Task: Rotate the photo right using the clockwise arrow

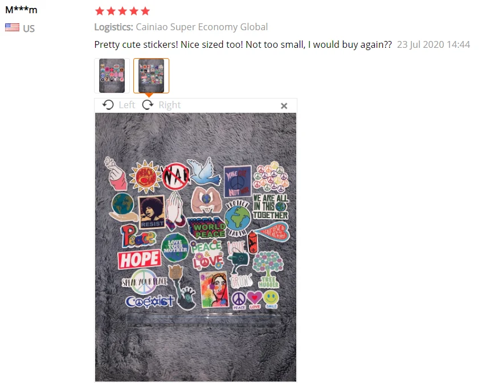Action: coord(148,105)
